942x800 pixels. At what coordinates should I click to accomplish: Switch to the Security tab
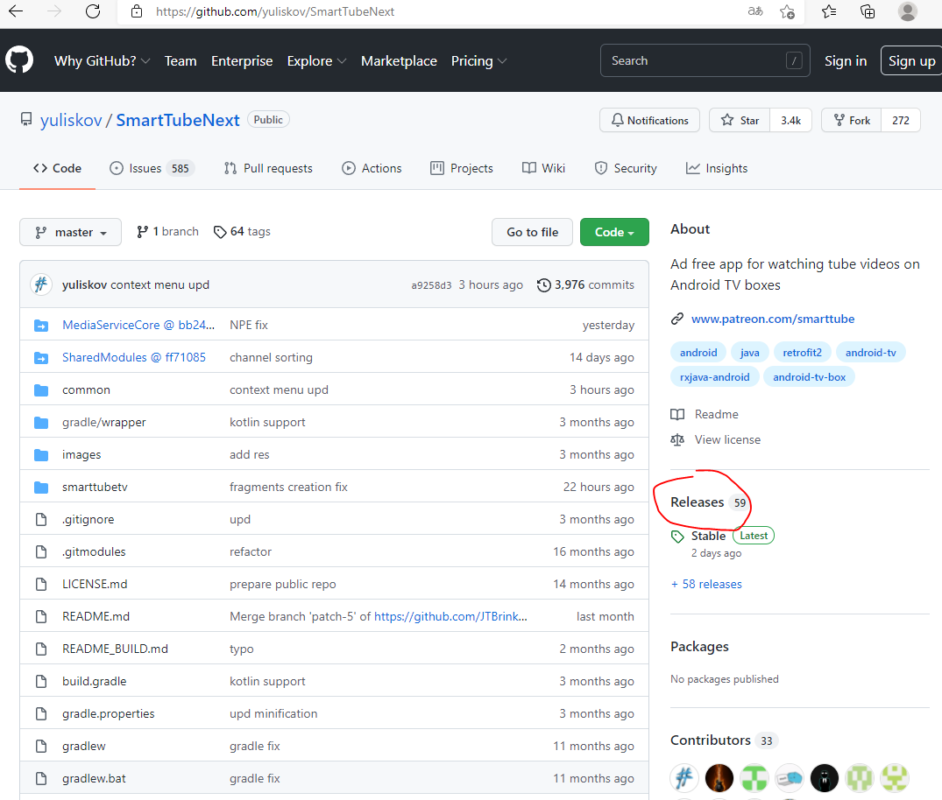point(626,168)
